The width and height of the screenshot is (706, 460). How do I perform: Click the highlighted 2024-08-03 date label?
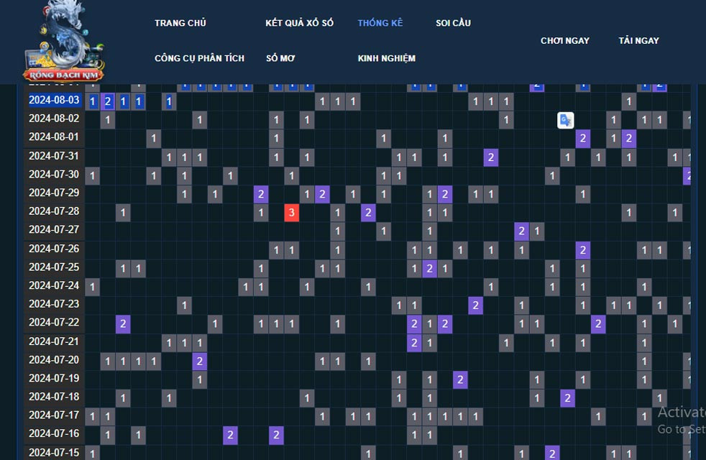[54, 101]
